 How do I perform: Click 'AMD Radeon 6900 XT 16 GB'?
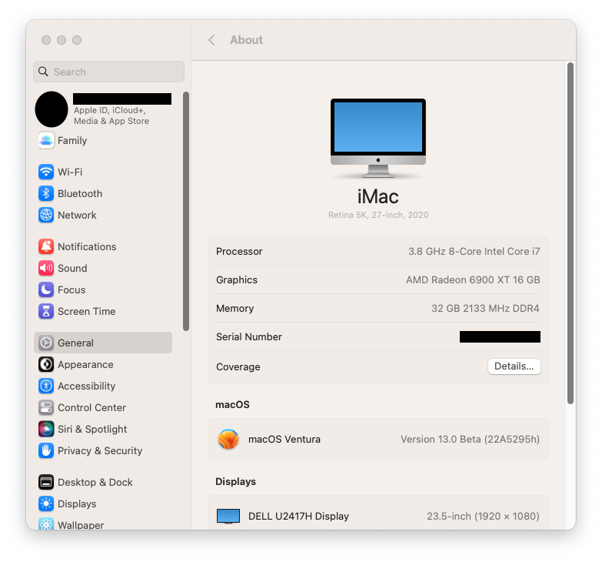[473, 280]
